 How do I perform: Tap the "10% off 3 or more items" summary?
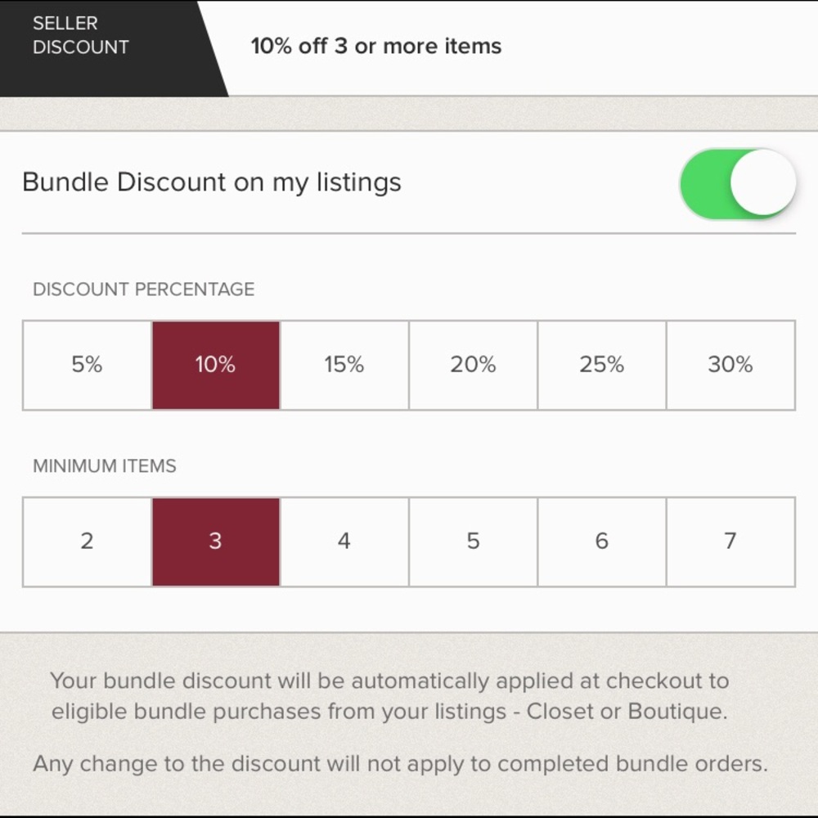pyautogui.click(x=376, y=46)
